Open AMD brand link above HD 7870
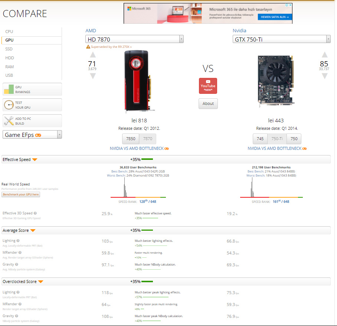The height and width of the screenshot is (326, 337). (x=91, y=31)
